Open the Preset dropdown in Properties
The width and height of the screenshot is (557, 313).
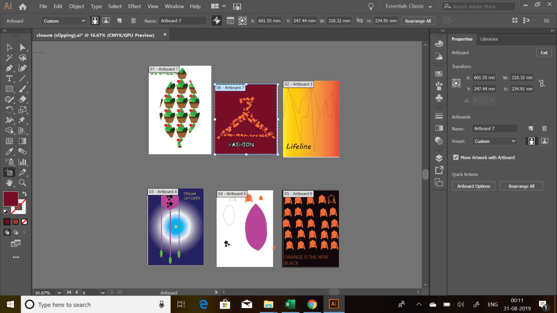point(495,141)
